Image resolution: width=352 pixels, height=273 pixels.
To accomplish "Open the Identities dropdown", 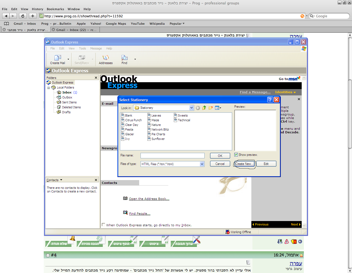I will [x=285, y=92].
